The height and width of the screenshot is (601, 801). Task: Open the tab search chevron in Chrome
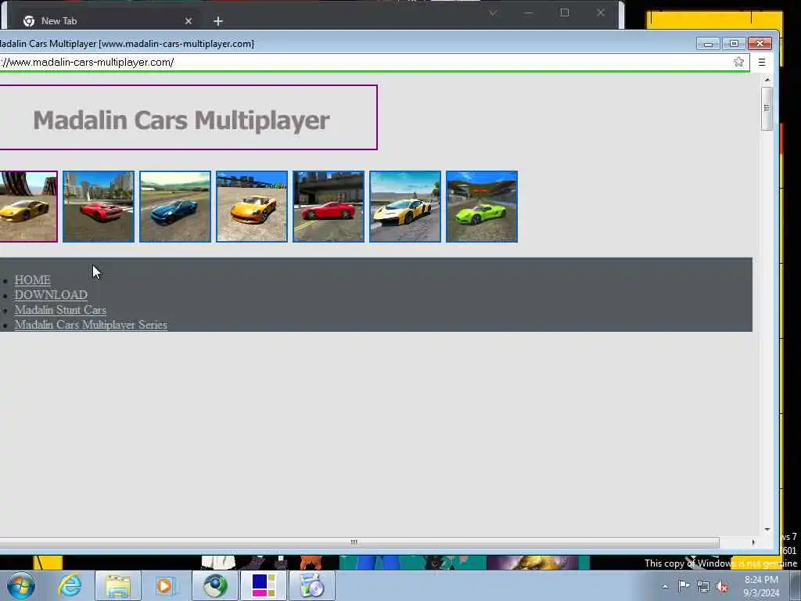pyautogui.click(x=493, y=13)
